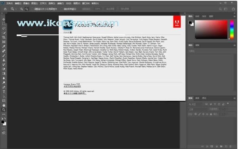This screenshot has width=238, height=149.
Task: Choose the Zoom Out mode icon
Action: (x=27, y=9)
